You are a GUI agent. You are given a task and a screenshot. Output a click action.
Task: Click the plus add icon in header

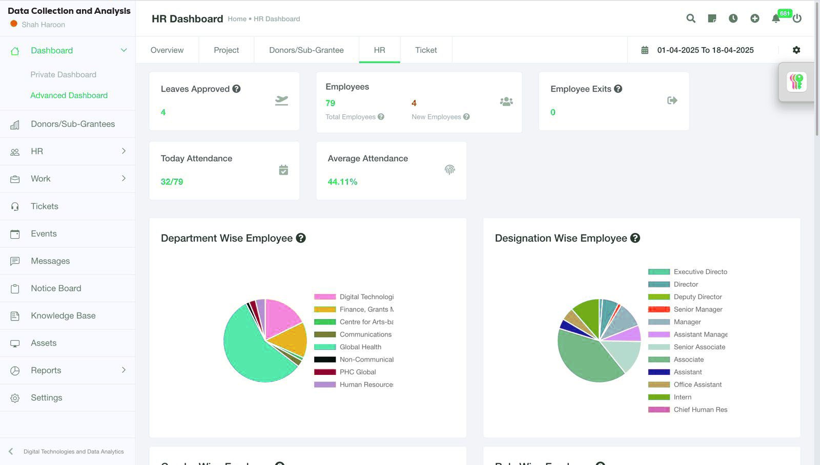tap(755, 18)
